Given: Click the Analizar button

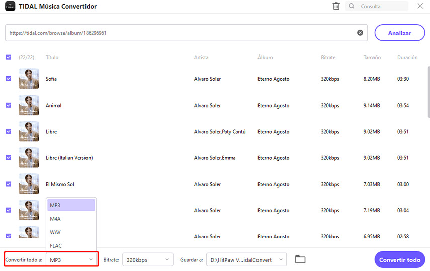Looking at the screenshot, I should 400,33.
